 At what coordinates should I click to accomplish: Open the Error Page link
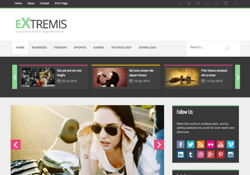point(61,3)
